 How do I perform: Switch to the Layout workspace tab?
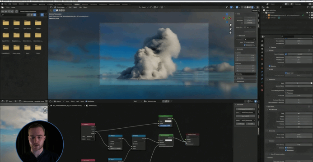tap(34, 4)
